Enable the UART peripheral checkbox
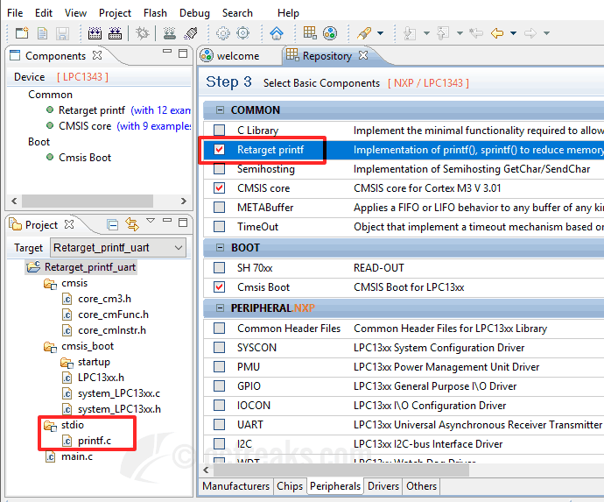The image size is (604, 502). [219, 425]
